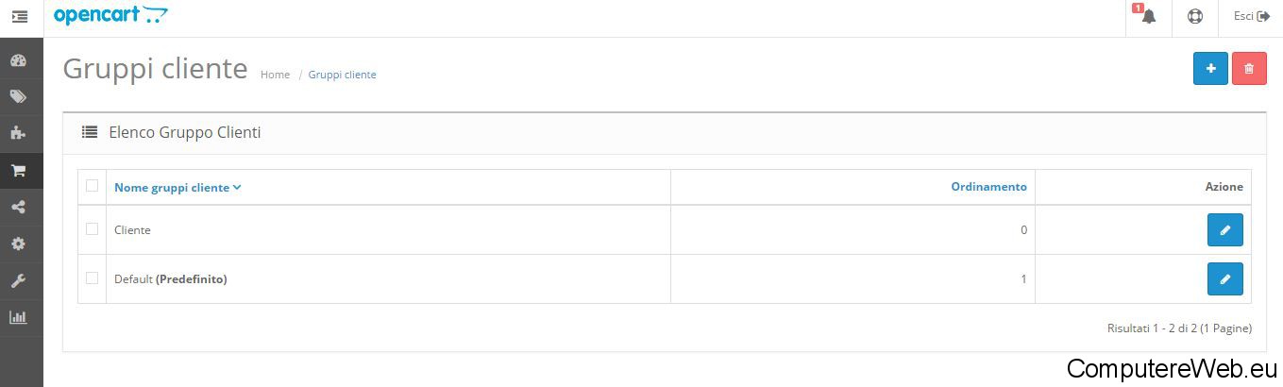1283x387 pixels.
Task: Click the notifications bell icon
Action: click(x=1148, y=17)
